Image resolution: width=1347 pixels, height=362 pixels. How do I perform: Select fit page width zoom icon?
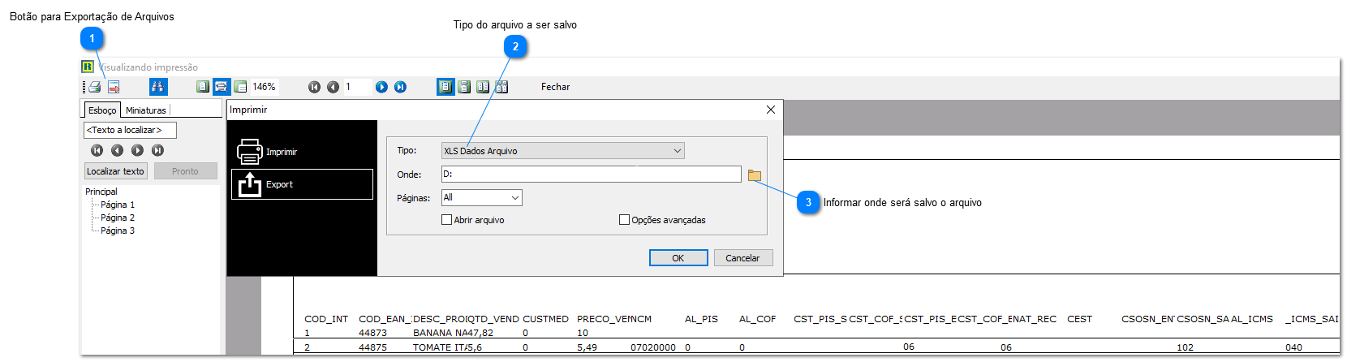pyautogui.click(x=222, y=87)
